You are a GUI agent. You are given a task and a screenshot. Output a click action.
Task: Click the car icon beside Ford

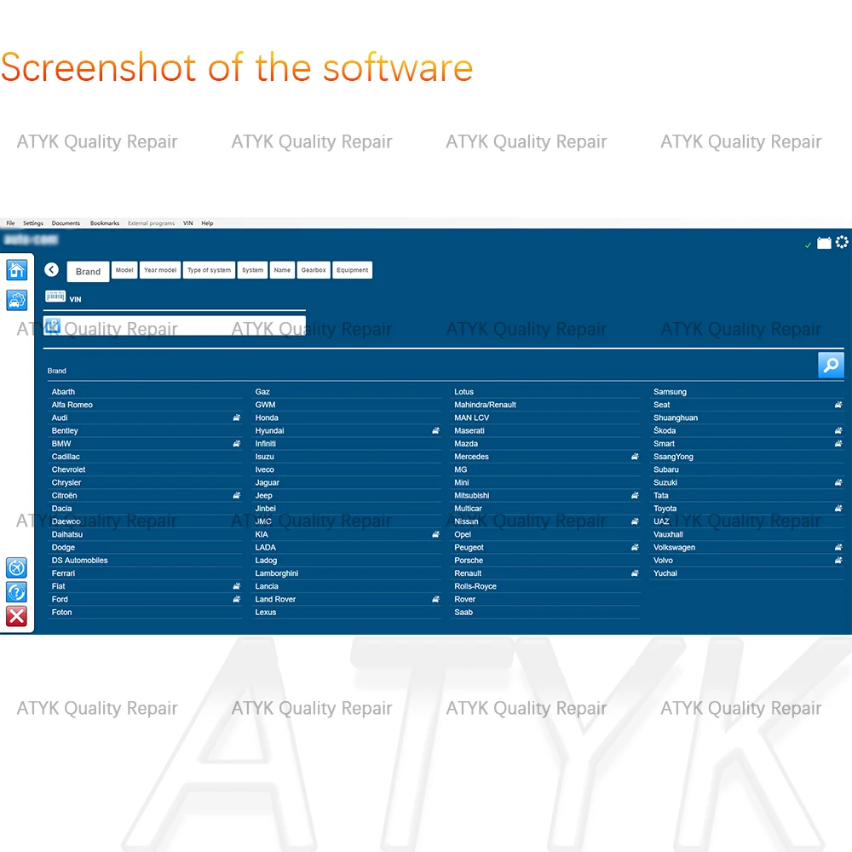[236, 599]
